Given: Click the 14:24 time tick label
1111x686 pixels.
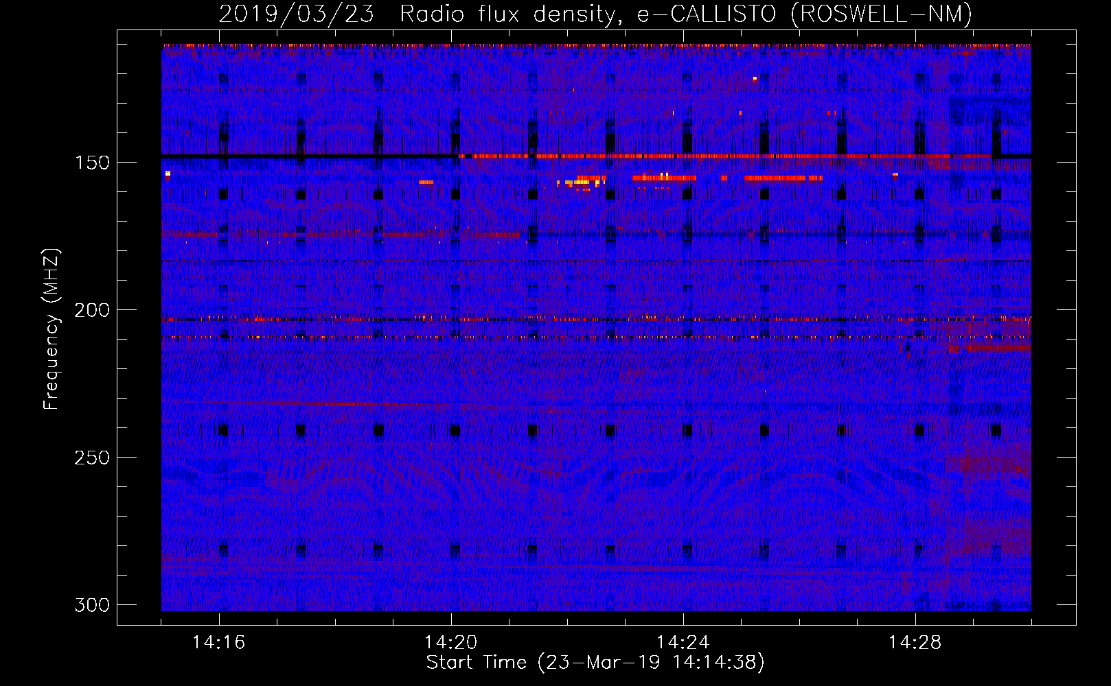Looking at the screenshot, I should [x=683, y=642].
